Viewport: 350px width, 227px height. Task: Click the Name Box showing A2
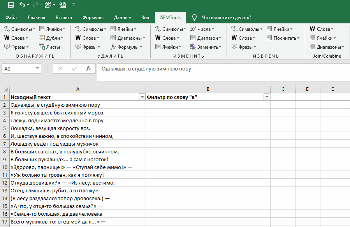tap(18, 69)
